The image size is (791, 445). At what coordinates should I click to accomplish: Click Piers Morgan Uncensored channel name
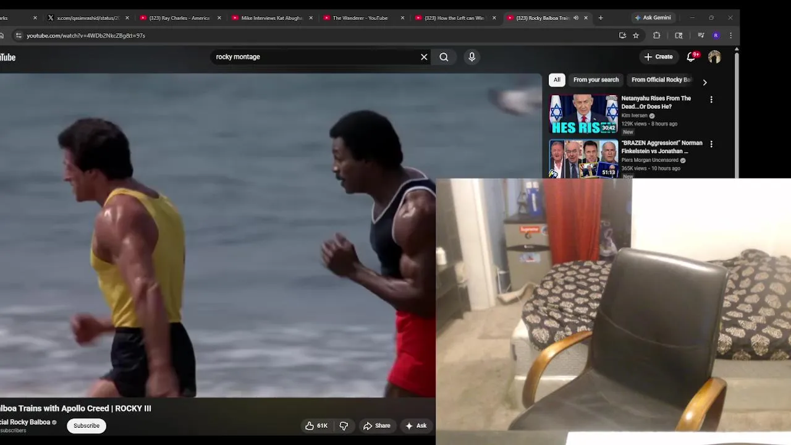coord(649,160)
